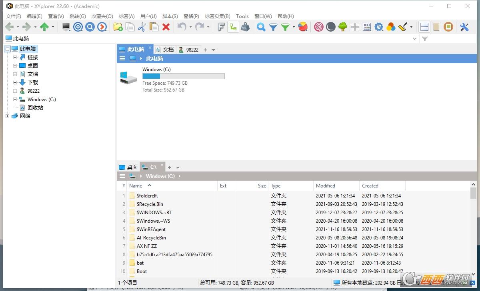The image size is (480, 291).
Task: Click the beige single pane icon
Action: click(x=436, y=27)
